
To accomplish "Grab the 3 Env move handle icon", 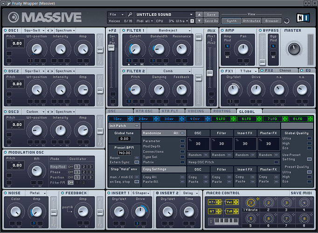I will tap(182, 119).
